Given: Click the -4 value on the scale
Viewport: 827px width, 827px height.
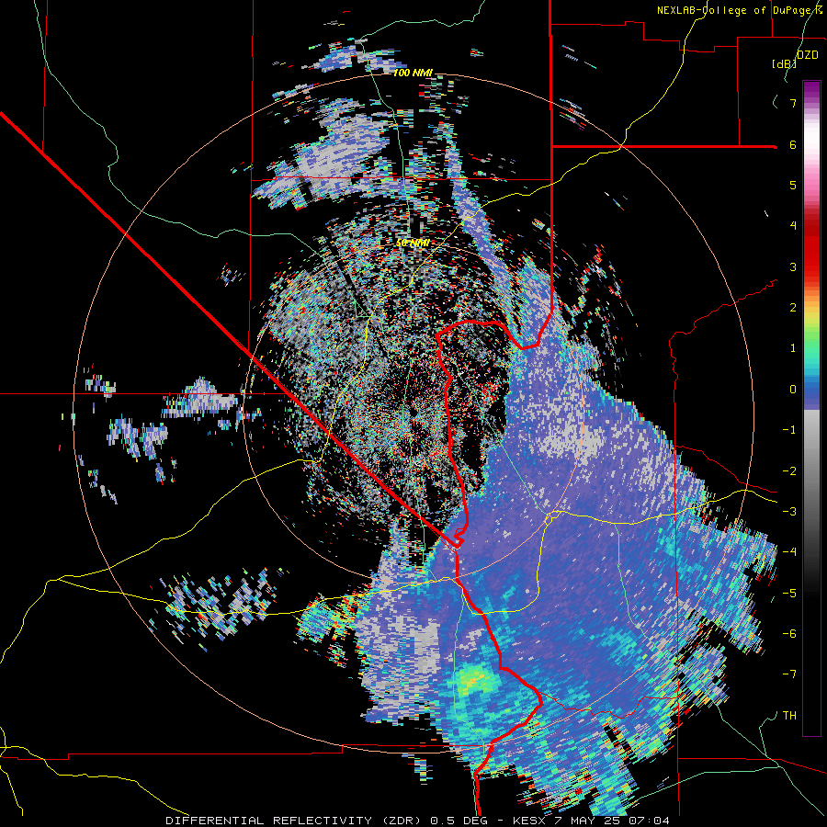Looking at the screenshot, I should coord(789,552).
